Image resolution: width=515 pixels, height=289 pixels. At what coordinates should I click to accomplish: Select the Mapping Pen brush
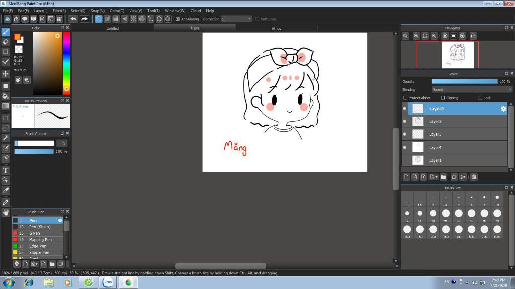tap(38, 240)
